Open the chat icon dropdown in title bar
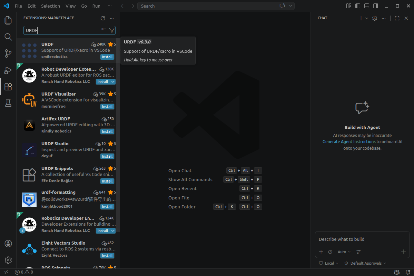This screenshot has width=414, height=276. click(x=291, y=6)
